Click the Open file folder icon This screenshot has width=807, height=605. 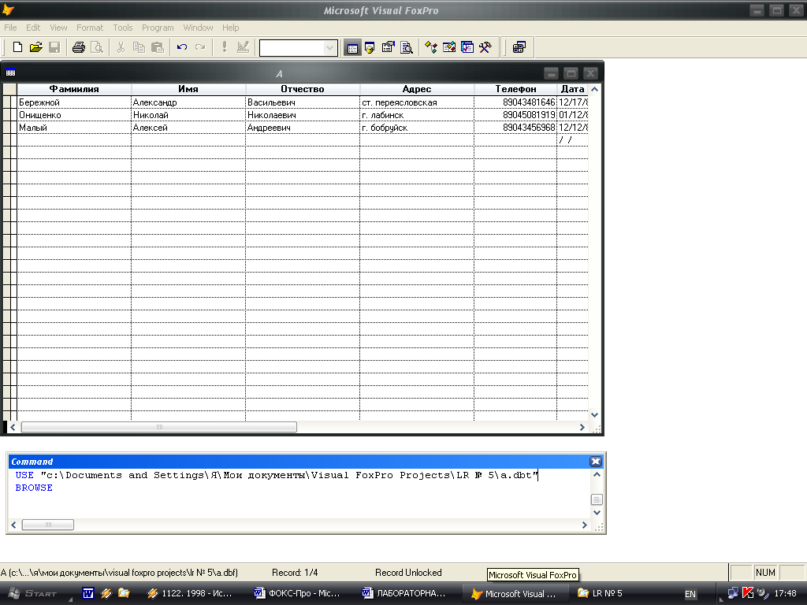point(36,47)
